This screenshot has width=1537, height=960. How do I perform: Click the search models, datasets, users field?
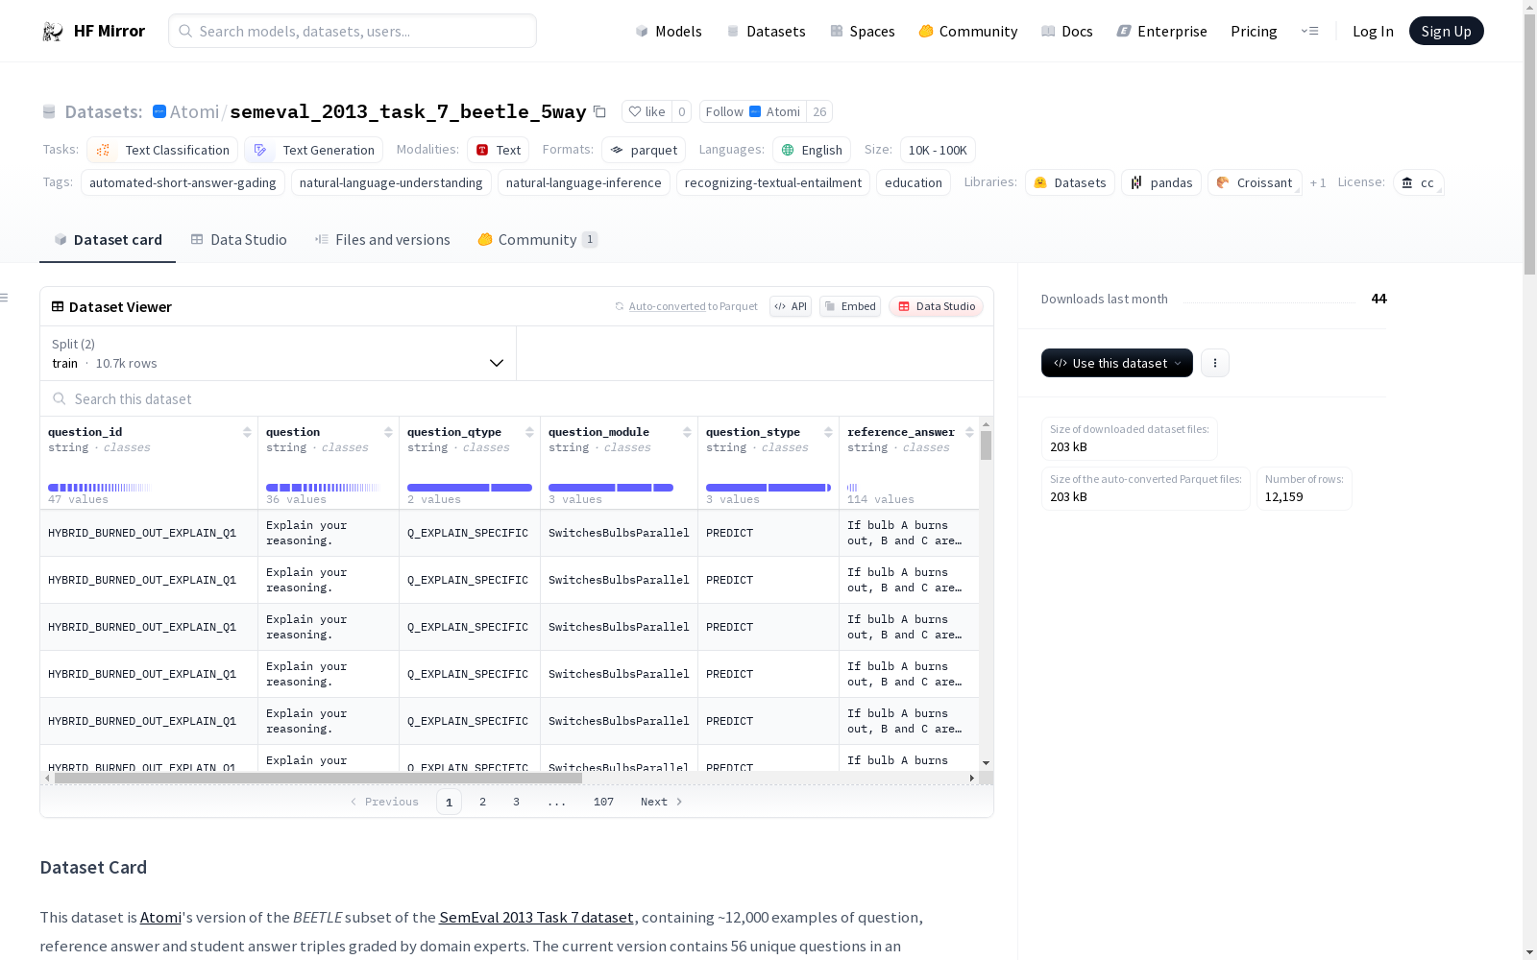tap(353, 31)
